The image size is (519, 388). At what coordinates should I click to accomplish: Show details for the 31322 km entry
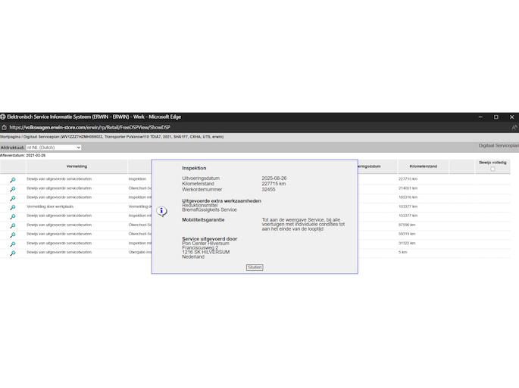click(x=12, y=244)
